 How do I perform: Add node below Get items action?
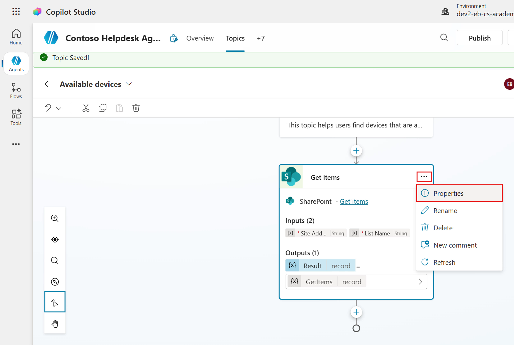tap(356, 312)
